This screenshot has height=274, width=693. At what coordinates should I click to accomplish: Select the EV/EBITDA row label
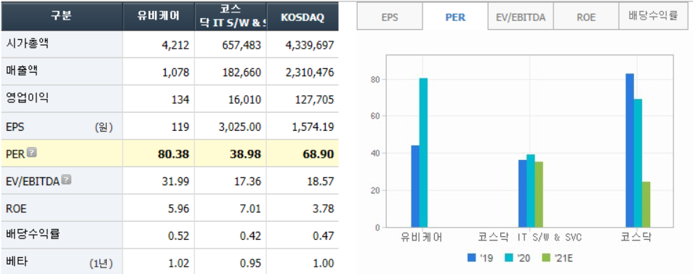coord(33,181)
